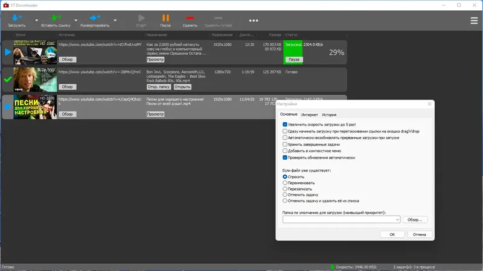
Task: Click the 29% progress text
Action: pos(336,52)
